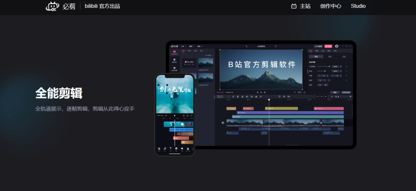This screenshot has height=191, width=416.
Task: Click the 全能剪辑 heading
Action: 59,93
